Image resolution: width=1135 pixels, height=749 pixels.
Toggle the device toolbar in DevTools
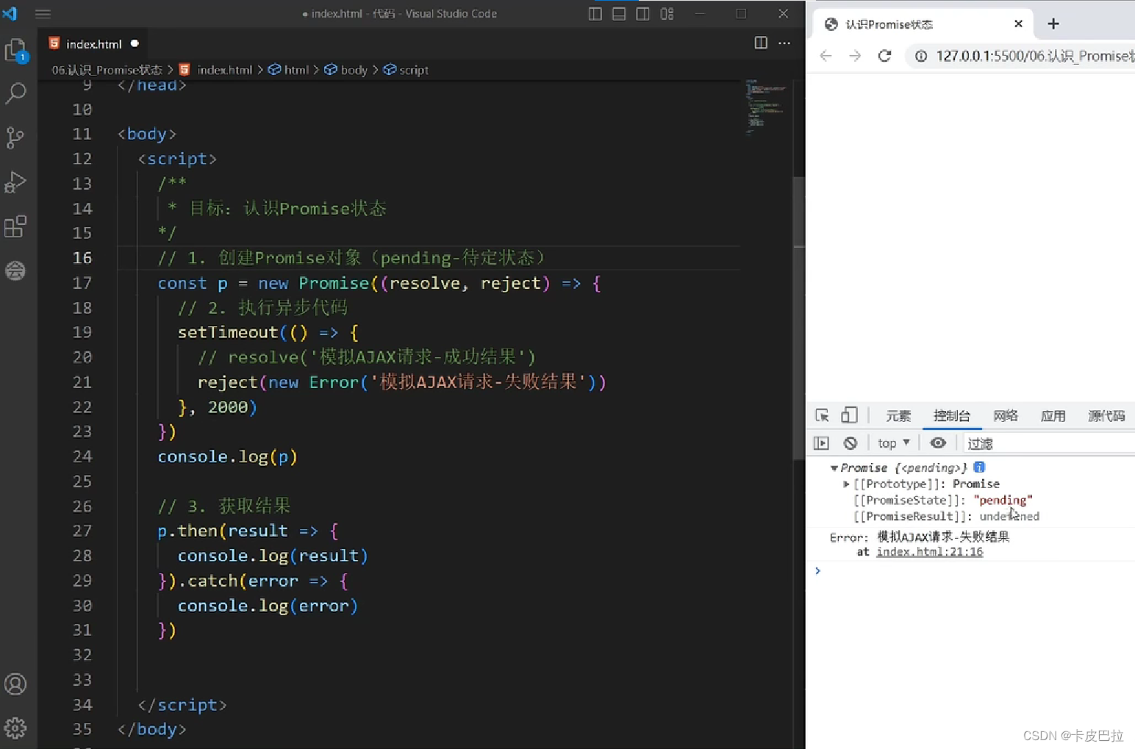[x=849, y=415]
